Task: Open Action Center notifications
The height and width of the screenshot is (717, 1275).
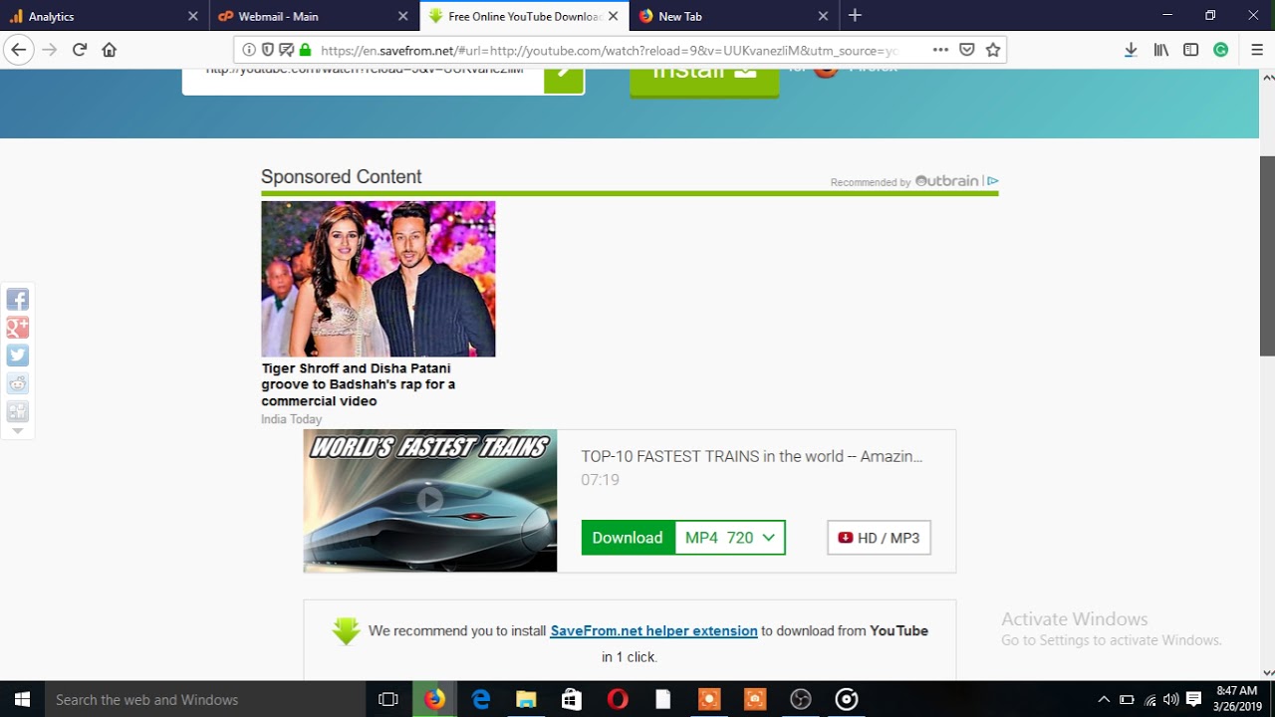Action: pos(1194,699)
